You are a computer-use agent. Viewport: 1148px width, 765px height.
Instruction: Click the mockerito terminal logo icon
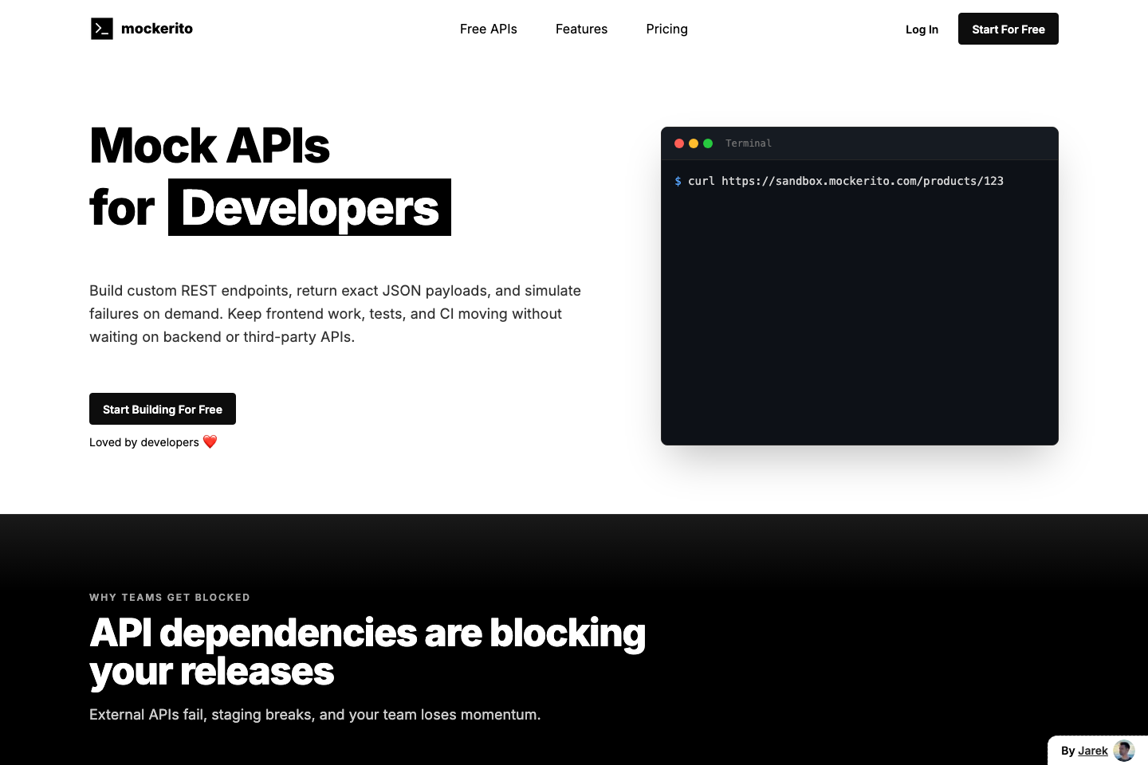102,29
